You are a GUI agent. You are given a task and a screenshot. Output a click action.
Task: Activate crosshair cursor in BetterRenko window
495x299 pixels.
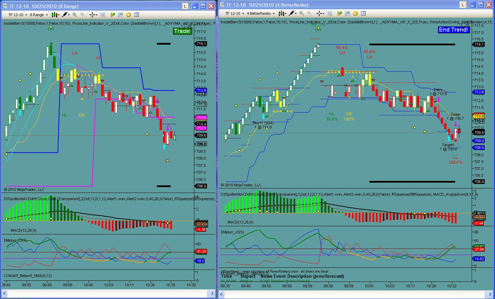[x=319, y=13]
